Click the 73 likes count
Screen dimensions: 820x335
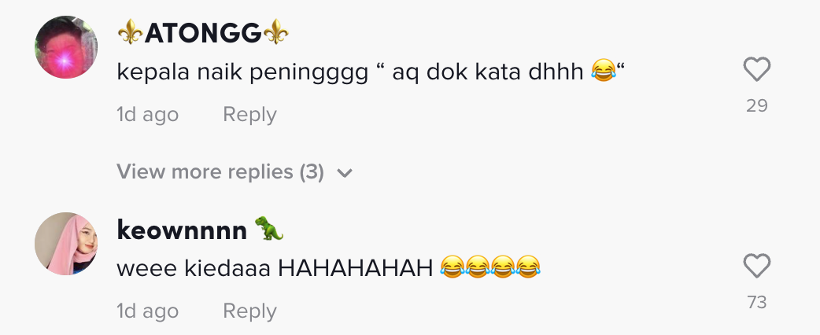[x=756, y=302]
